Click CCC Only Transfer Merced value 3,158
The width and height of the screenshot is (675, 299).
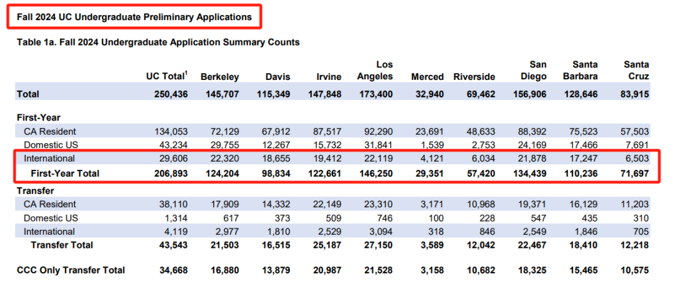coord(432,270)
